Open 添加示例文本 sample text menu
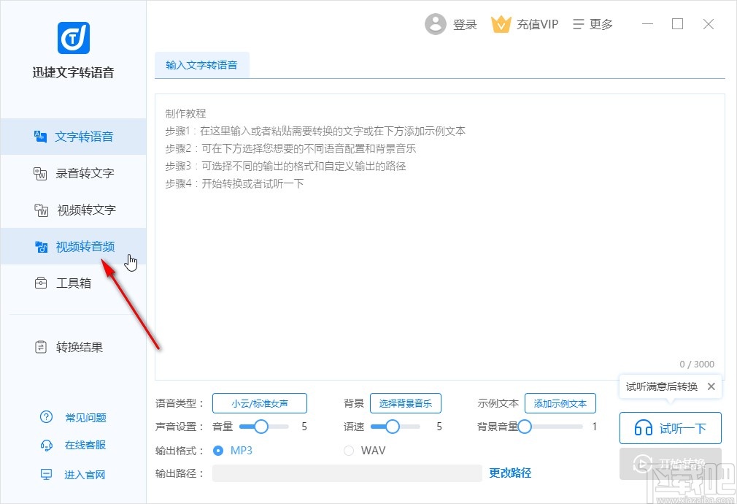This screenshot has height=504, width=737. [x=560, y=402]
